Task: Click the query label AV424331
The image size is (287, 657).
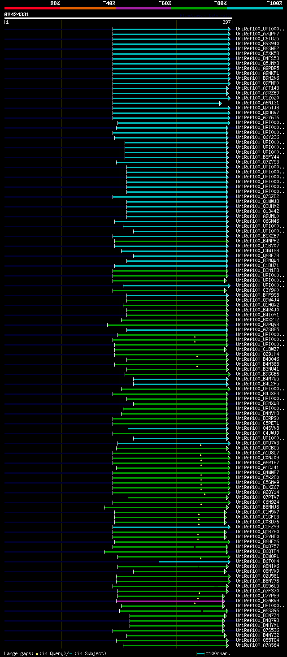Action: click(x=17, y=14)
